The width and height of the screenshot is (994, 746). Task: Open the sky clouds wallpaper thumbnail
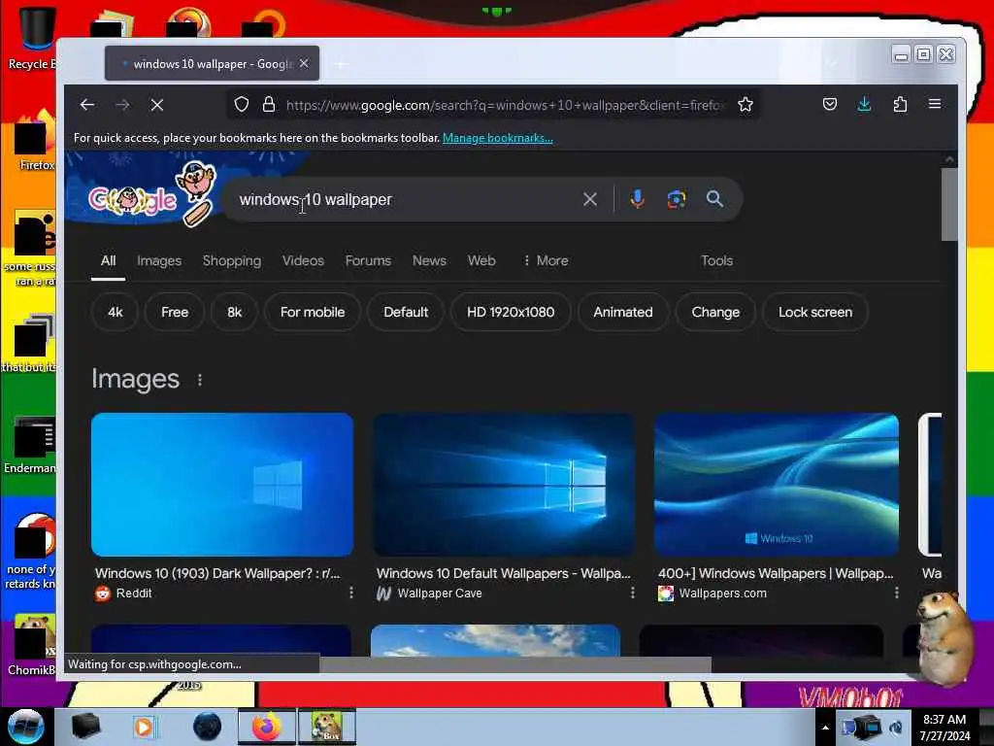click(x=496, y=641)
